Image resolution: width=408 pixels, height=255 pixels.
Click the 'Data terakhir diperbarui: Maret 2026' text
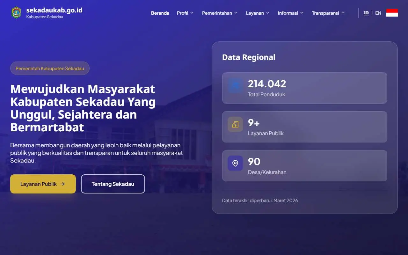pyautogui.click(x=260, y=200)
